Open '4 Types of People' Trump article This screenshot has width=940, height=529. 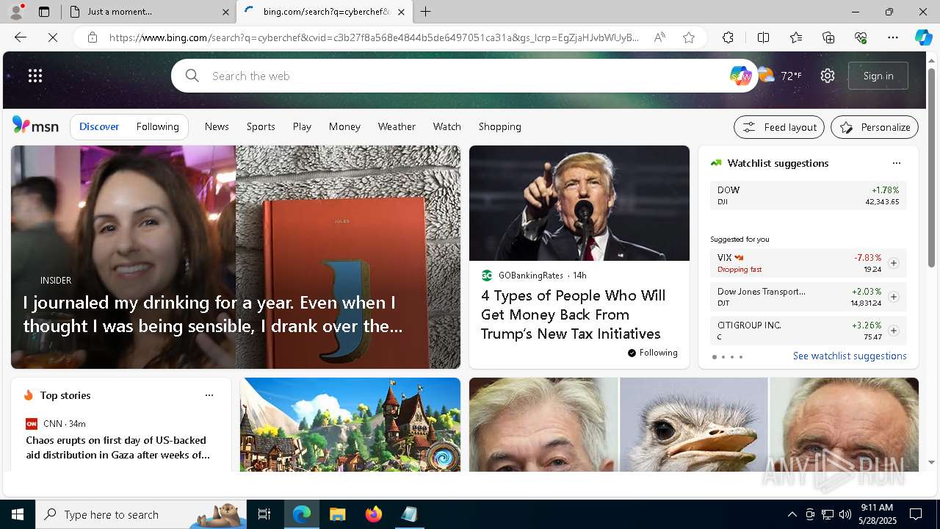(x=573, y=314)
